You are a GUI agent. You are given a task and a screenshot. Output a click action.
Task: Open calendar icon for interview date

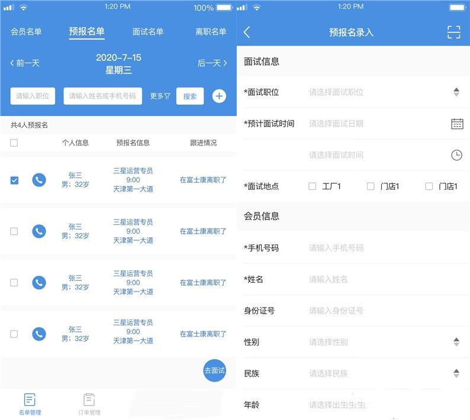(456, 124)
